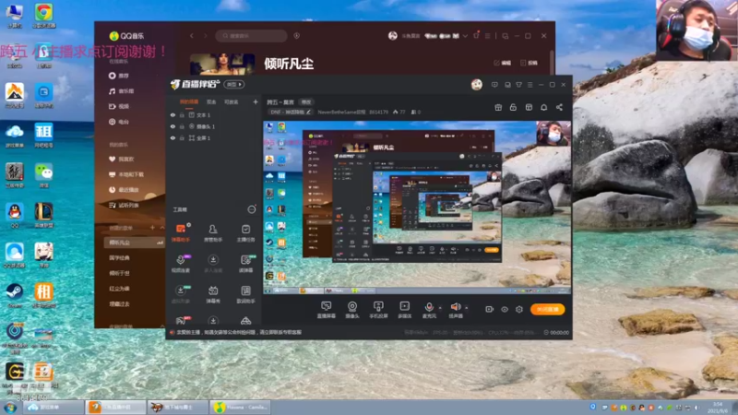Click the HOT-badged tool in the toolbox's bottom row
The image size is (738, 415).
click(181, 321)
